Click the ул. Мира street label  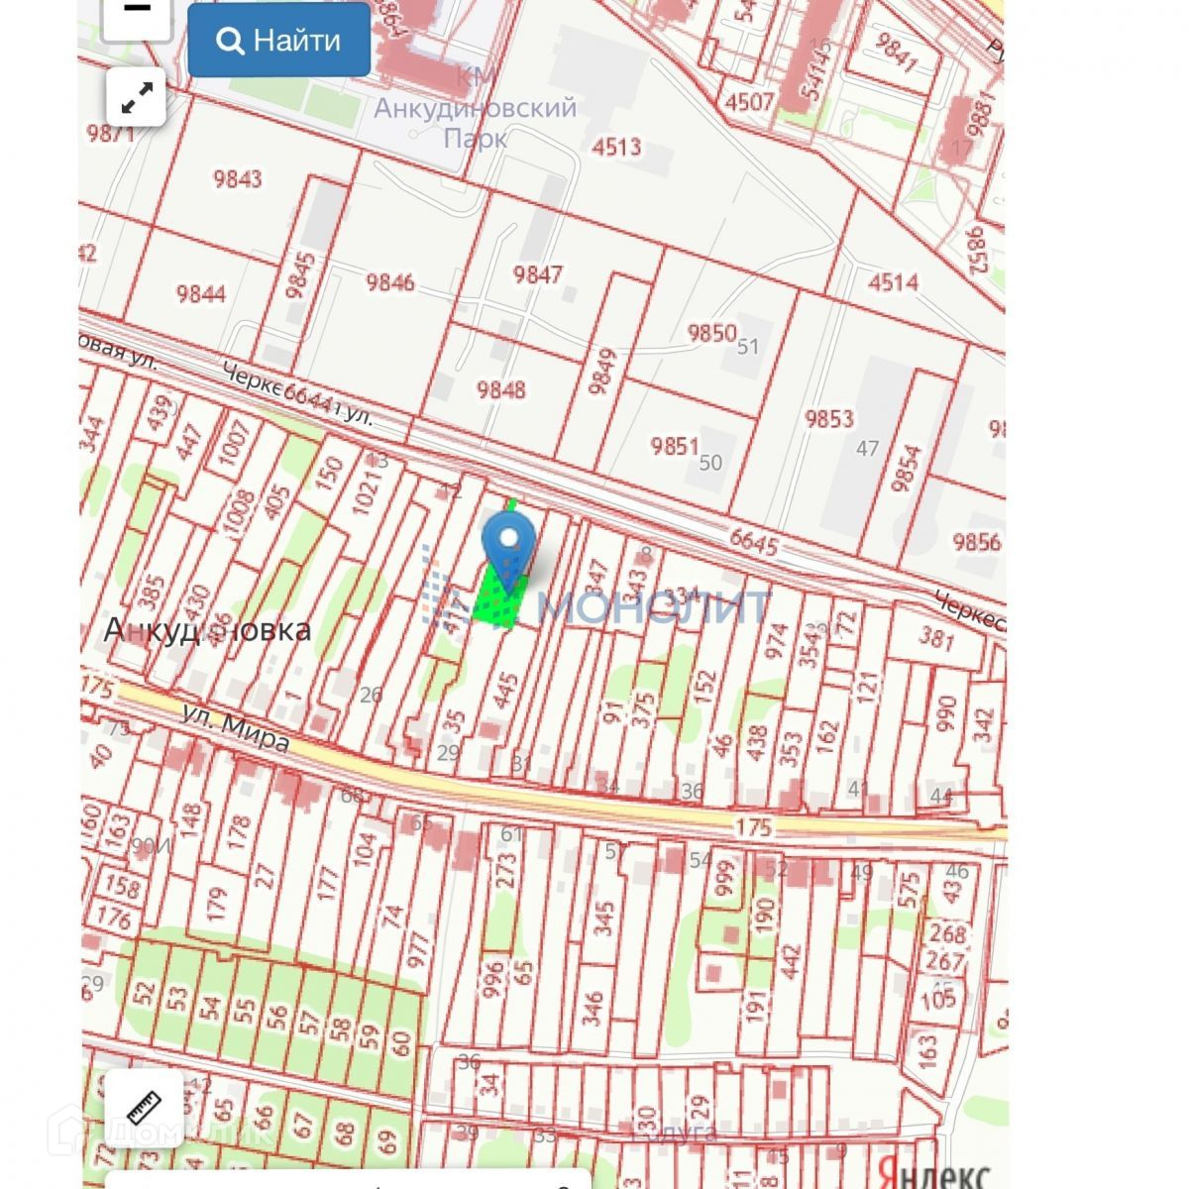click(236, 726)
